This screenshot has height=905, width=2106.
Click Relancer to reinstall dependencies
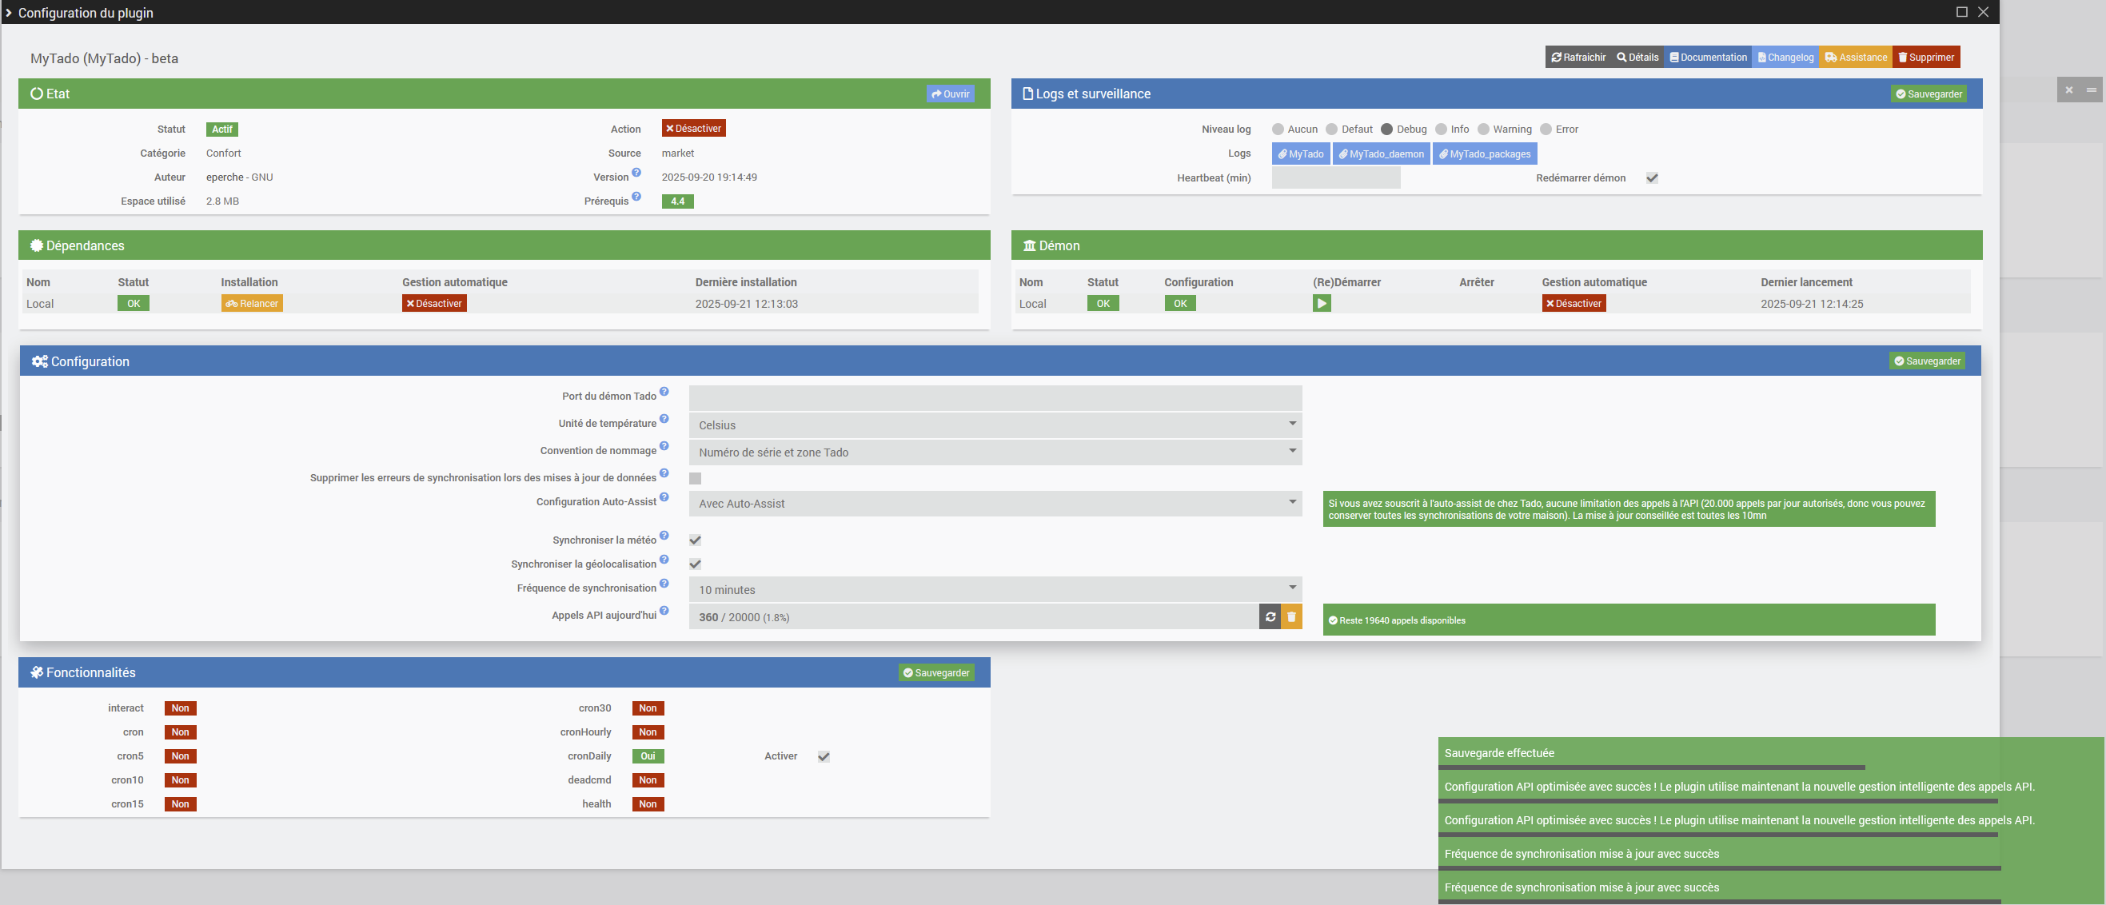tap(252, 303)
